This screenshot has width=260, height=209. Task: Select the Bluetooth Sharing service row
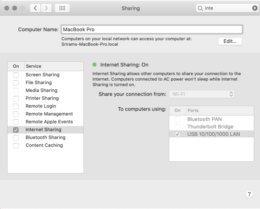[45, 138]
